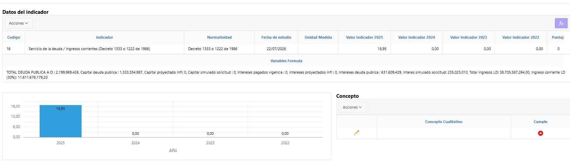Click the 6,00 y-axis label
Screen dimensions: 570x162
16,127
